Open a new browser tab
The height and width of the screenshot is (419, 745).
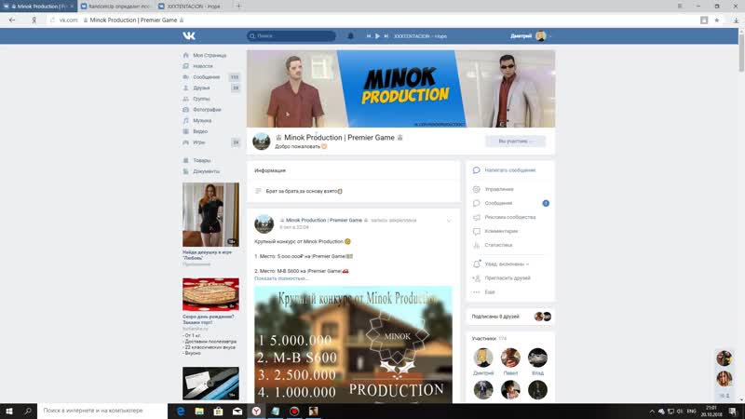[238, 7]
